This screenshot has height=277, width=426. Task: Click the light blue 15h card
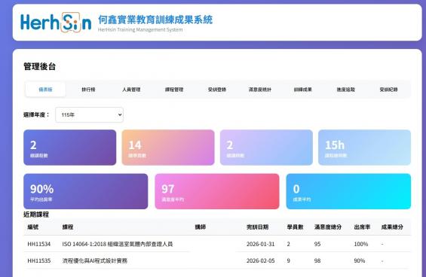pos(365,148)
